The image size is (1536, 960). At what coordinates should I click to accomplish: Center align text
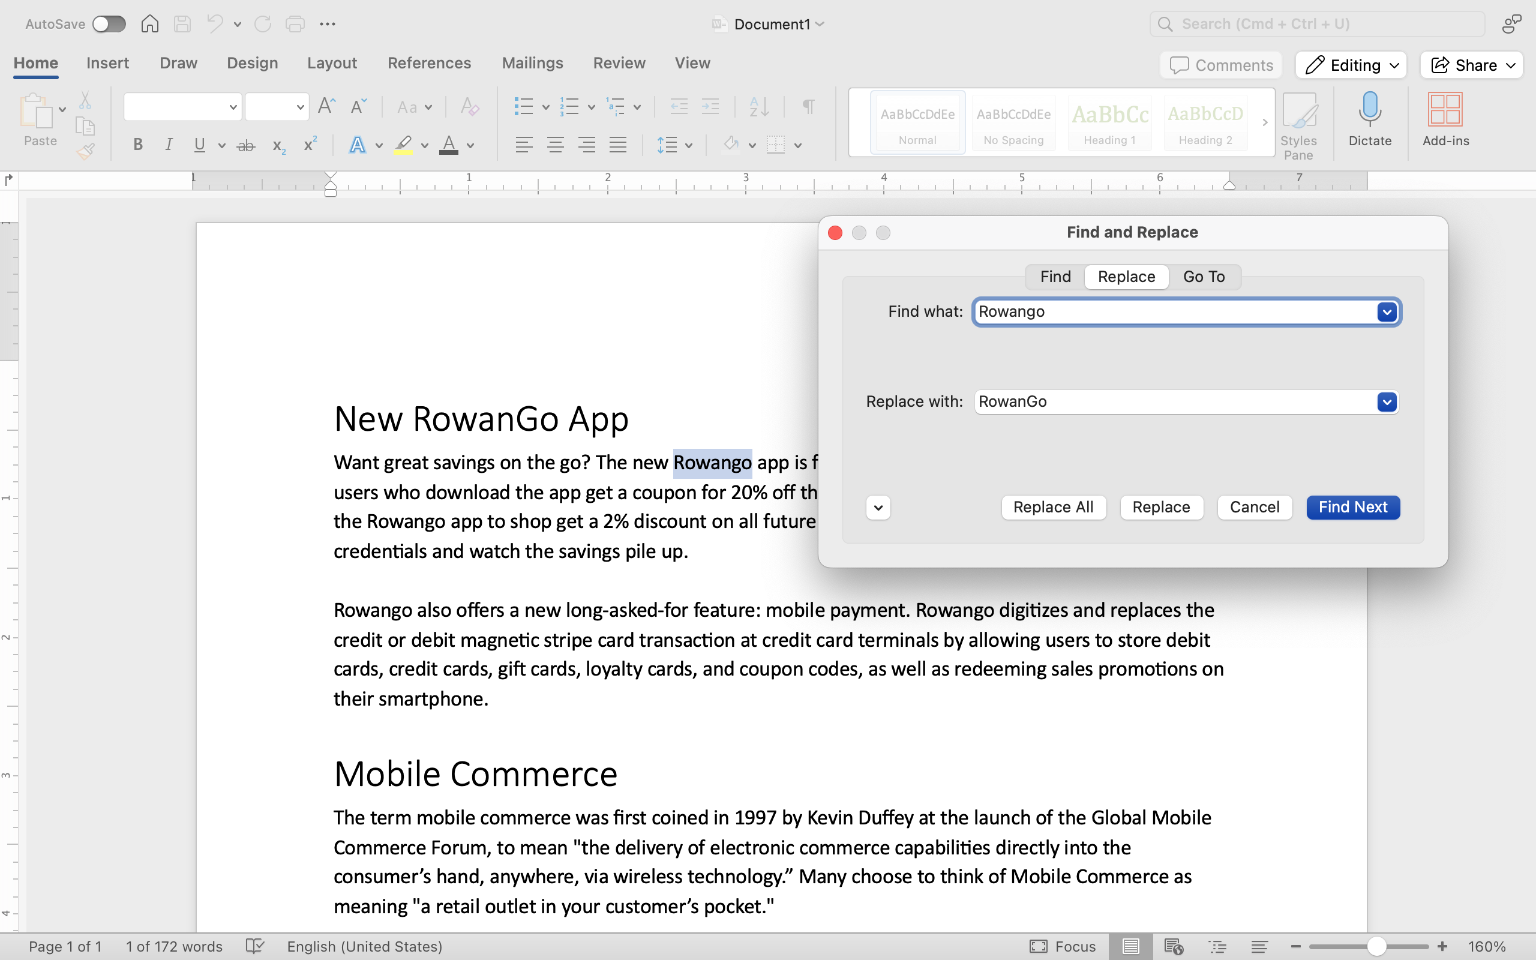tap(556, 145)
